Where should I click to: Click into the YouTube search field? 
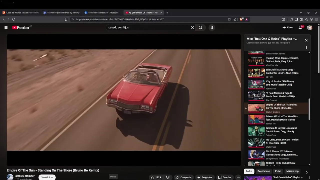click(149, 27)
